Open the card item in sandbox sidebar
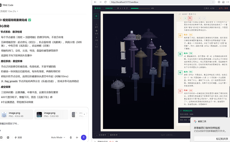The height and width of the screenshot is (142, 230). [x=96, y=39]
